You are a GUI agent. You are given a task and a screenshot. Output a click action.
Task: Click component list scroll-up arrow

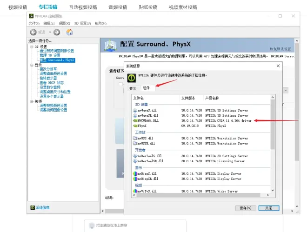point(273,97)
